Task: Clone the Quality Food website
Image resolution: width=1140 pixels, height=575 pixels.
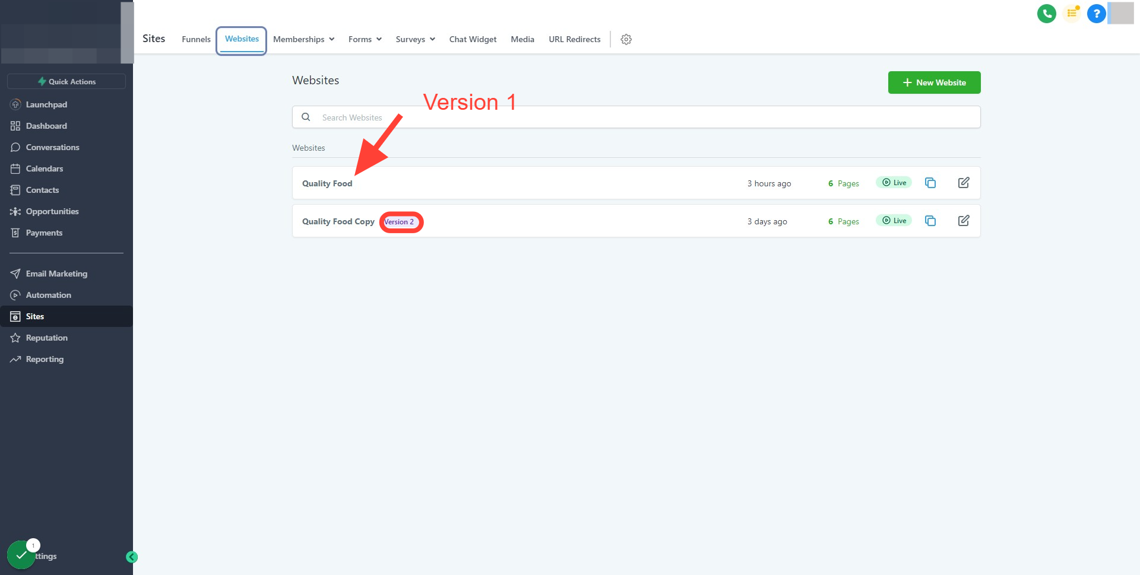Action: [930, 183]
